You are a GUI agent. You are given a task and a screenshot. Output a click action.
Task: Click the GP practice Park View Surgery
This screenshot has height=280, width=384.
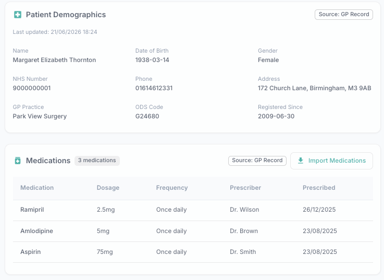tap(40, 116)
